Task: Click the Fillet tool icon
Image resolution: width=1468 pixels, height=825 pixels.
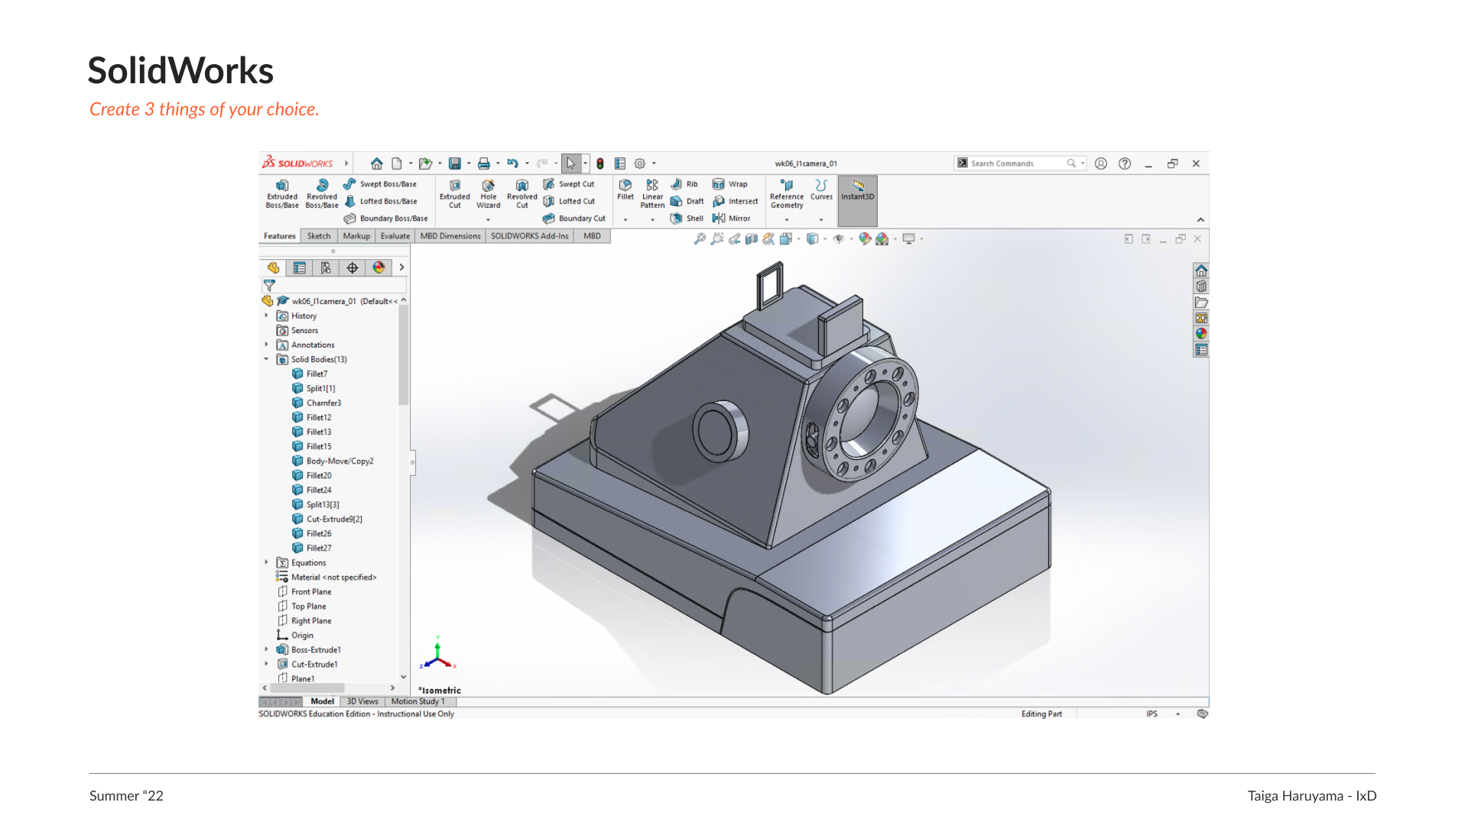Action: point(625,186)
